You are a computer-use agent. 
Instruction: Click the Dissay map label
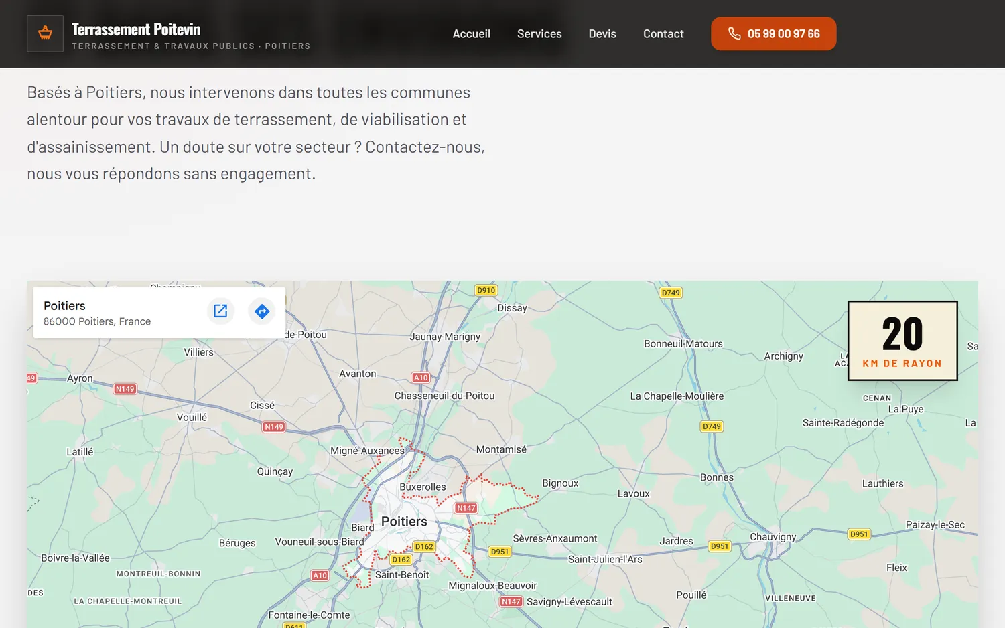(x=512, y=308)
